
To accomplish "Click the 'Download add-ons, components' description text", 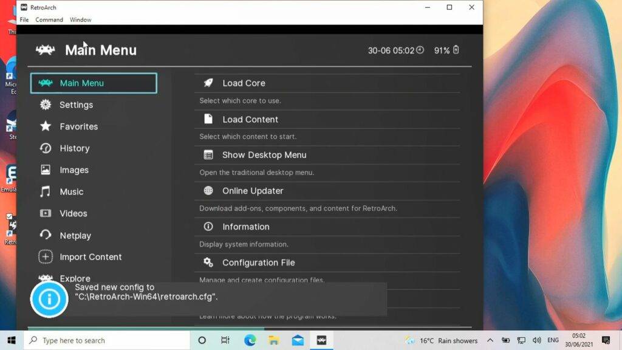I will (298, 208).
